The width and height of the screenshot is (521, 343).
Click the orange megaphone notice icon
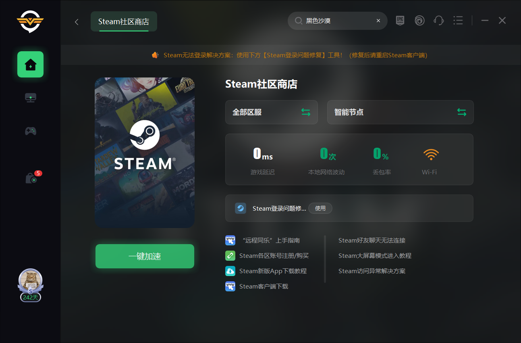(x=155, y=55)
